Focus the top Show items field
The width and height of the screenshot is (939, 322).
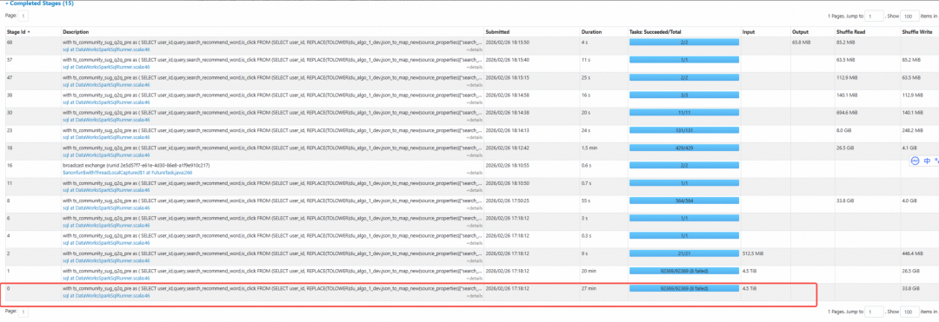(909, 16)
